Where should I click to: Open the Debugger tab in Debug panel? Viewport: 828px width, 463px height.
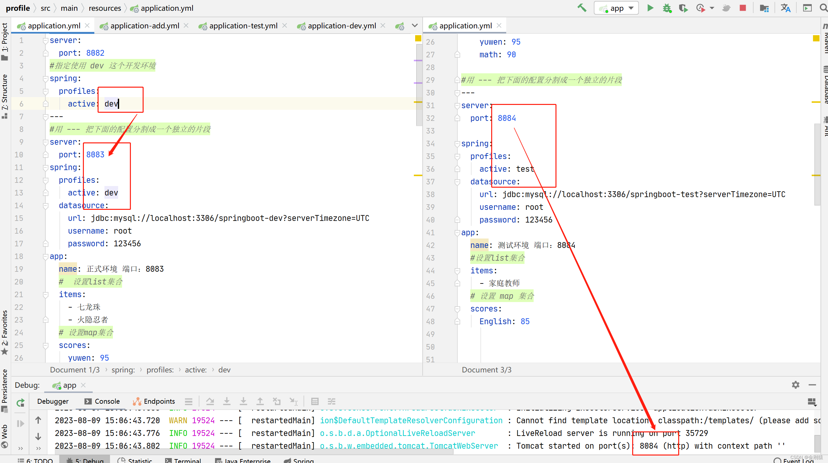point(53,401)
